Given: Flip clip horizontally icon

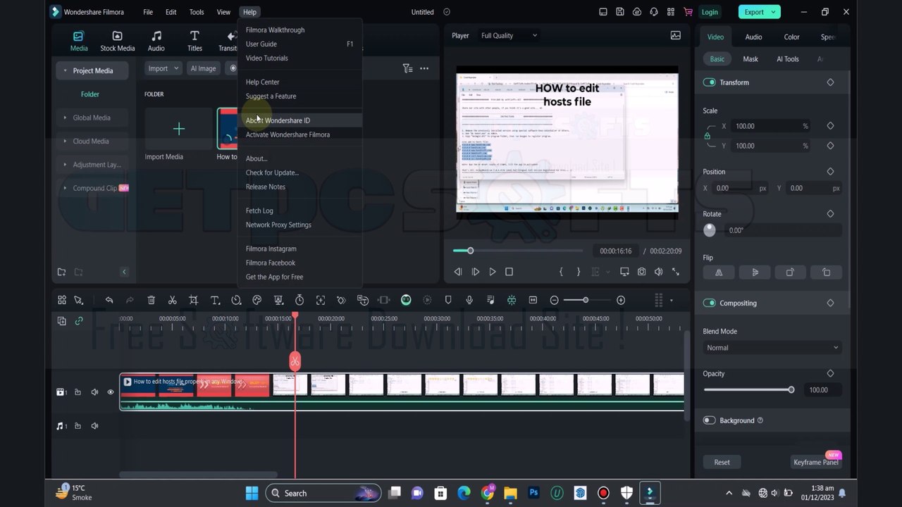Looking at the screenshot, I should click(719, 273).
